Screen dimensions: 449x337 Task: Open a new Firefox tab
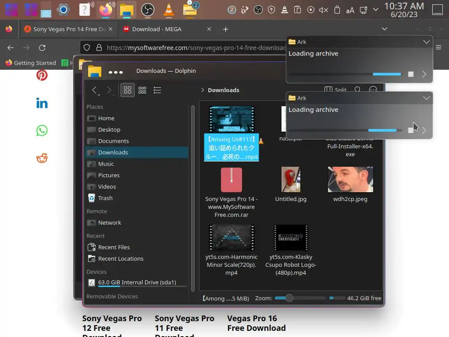[226, 29]
